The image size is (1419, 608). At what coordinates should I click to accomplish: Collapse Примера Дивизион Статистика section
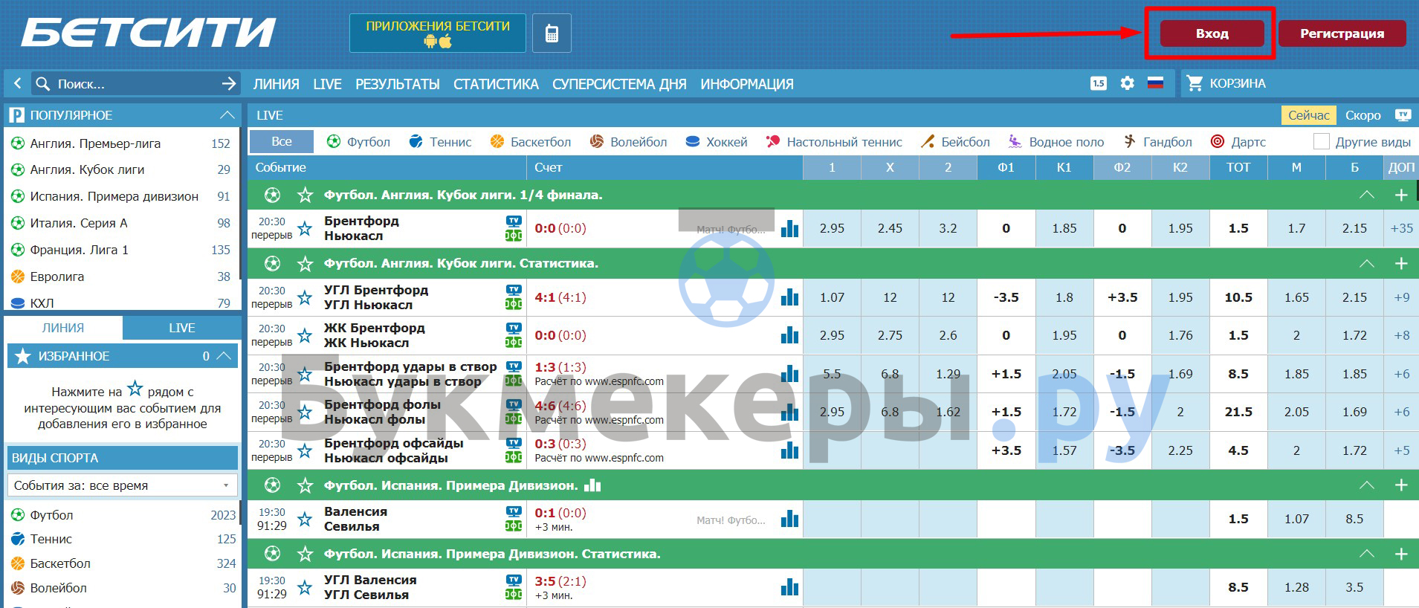(1366, 554)
